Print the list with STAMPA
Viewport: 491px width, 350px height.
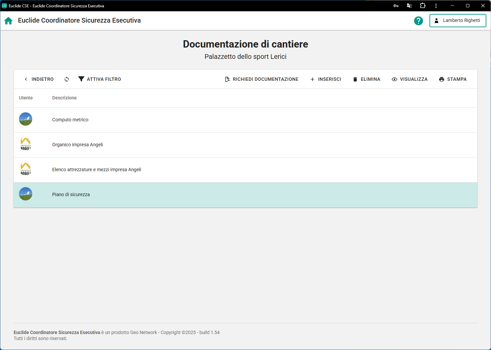tap(453, 79)
